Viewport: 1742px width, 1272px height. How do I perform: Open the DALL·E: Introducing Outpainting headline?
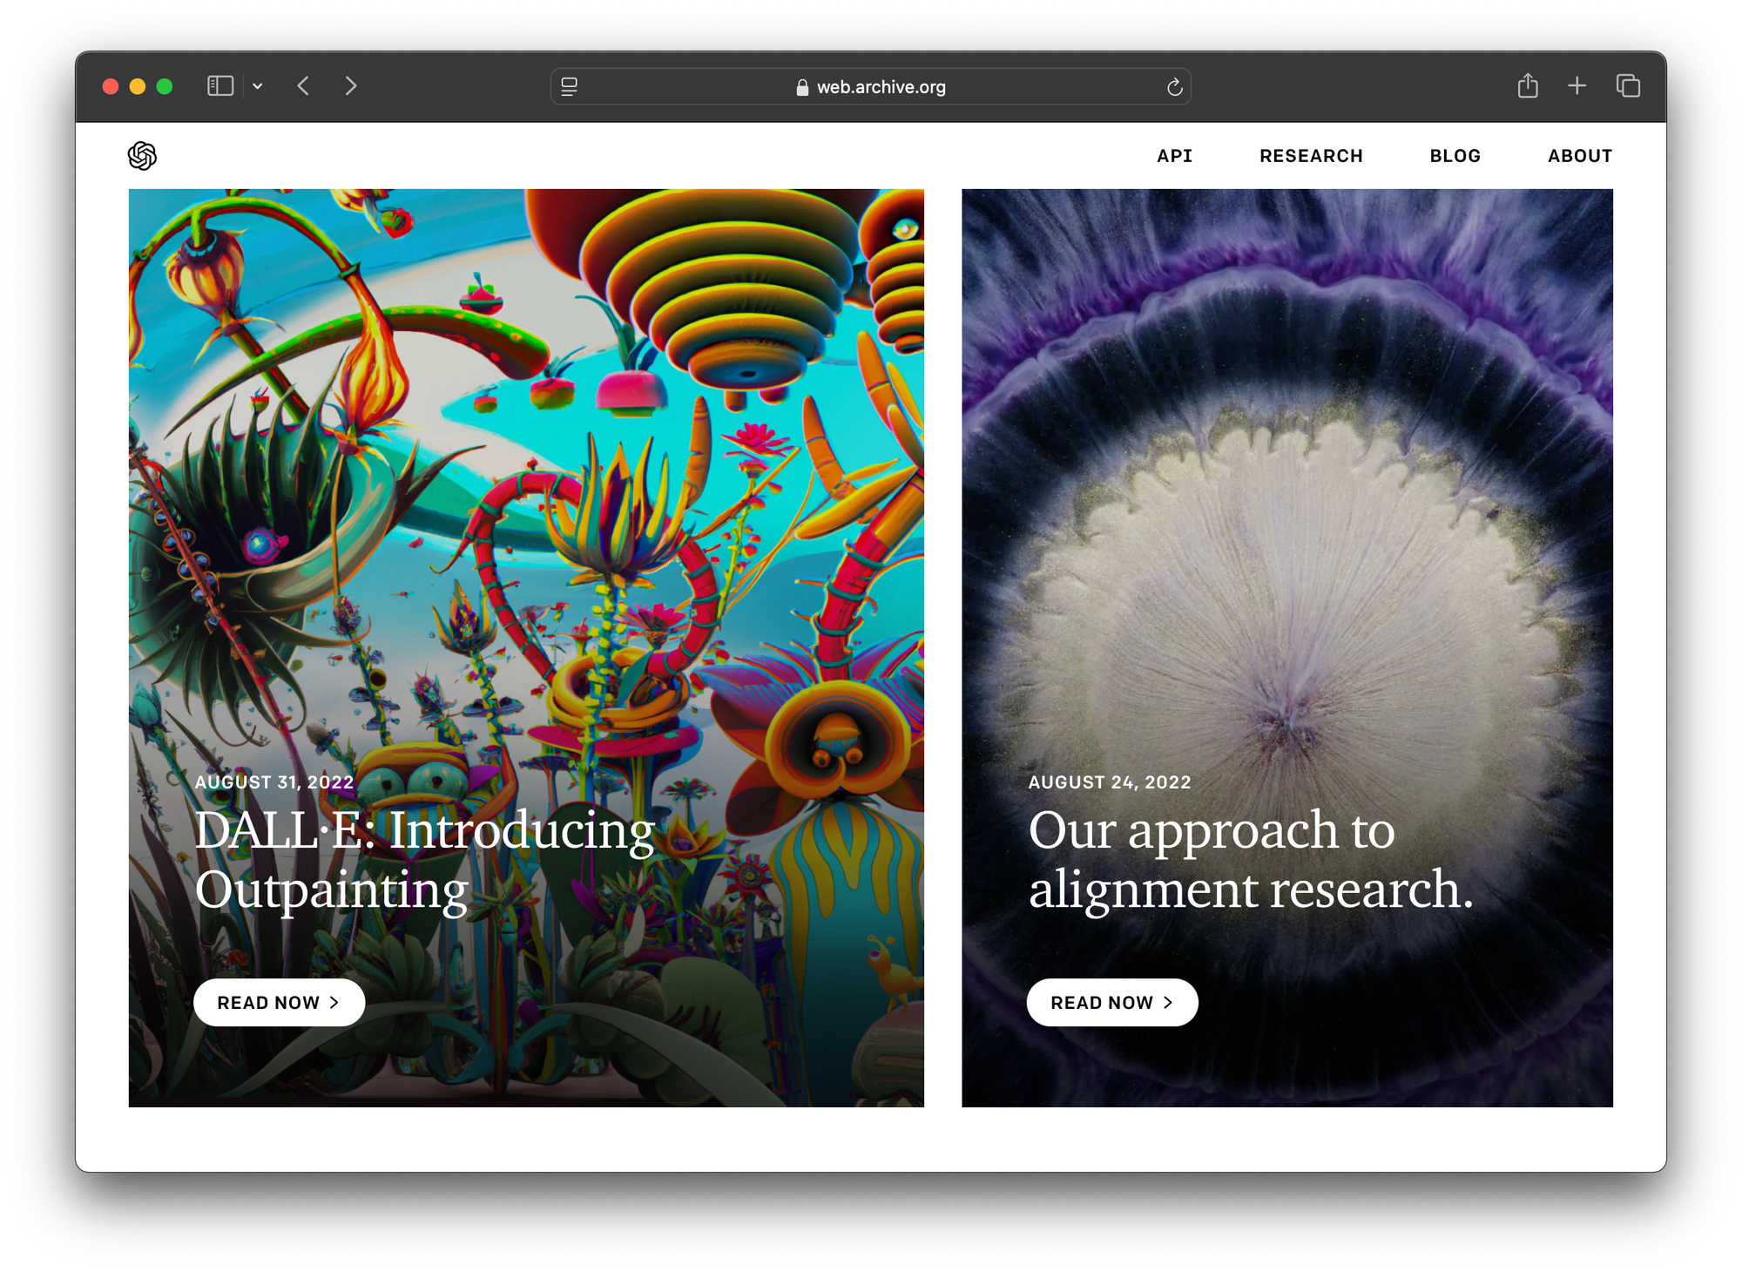coord(424,859)
